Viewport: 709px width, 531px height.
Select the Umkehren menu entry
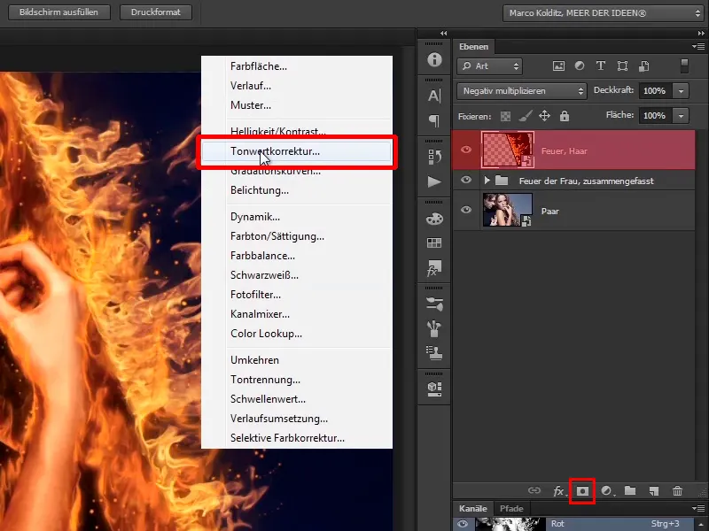297,360
